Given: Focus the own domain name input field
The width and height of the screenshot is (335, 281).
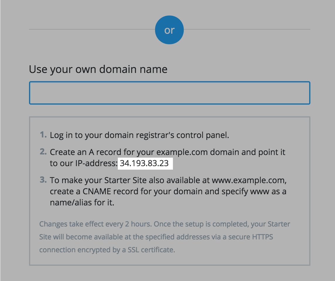Looking at the screenshot, I should point(169,93).
